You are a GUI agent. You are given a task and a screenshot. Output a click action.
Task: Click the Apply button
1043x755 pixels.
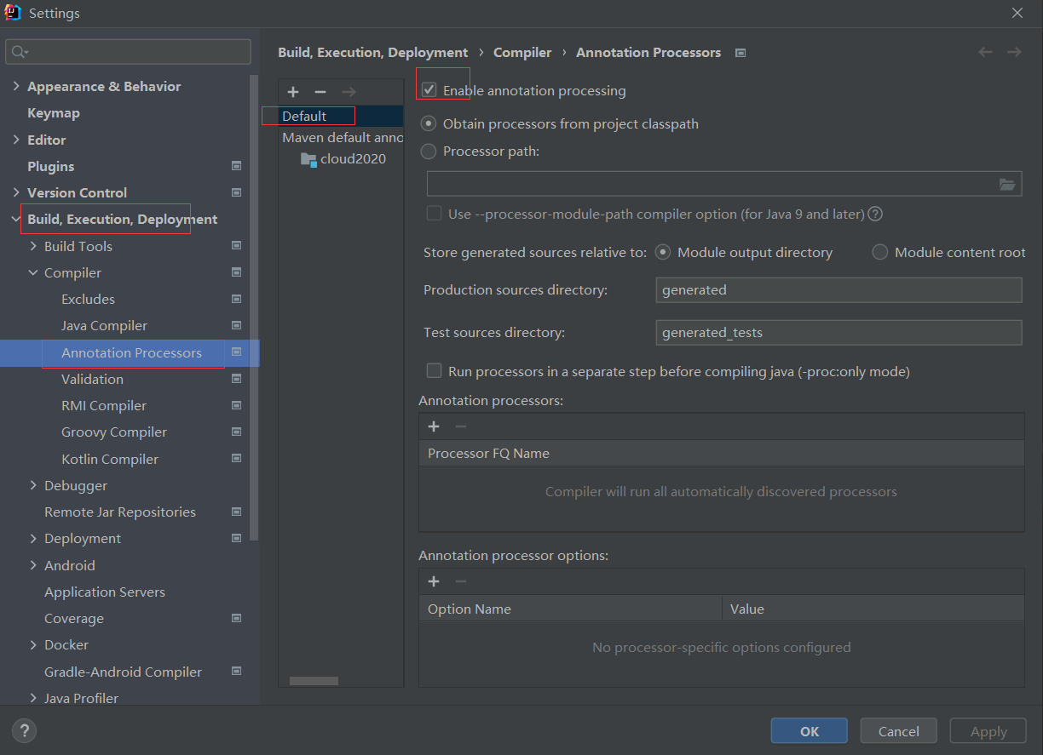coord(988,730)
